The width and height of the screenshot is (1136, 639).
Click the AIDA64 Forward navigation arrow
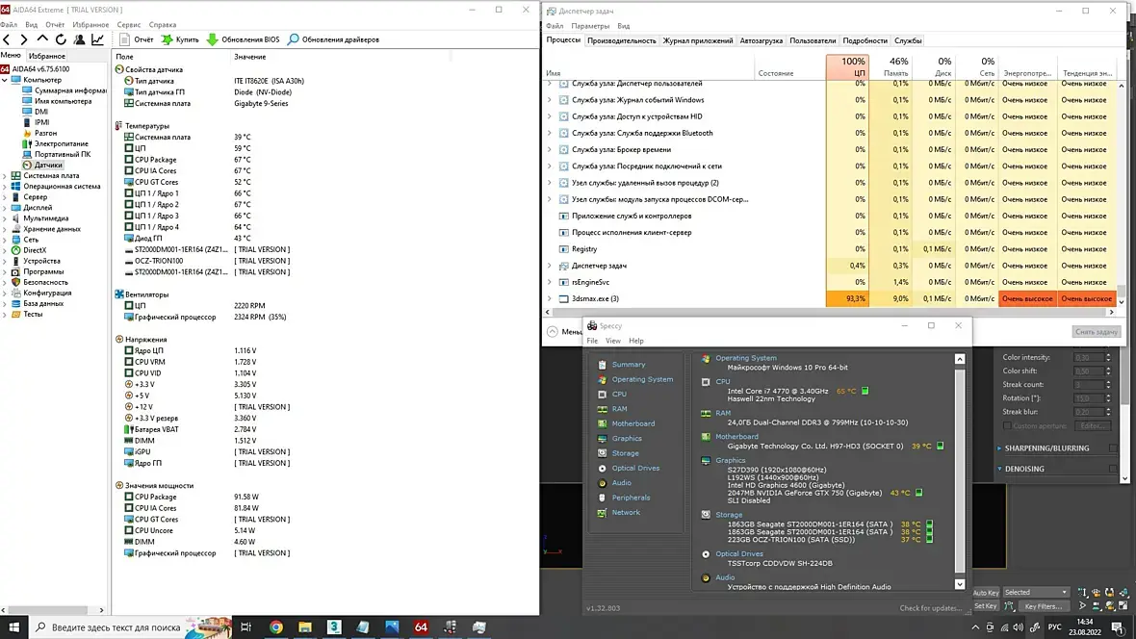coord(24,39)
